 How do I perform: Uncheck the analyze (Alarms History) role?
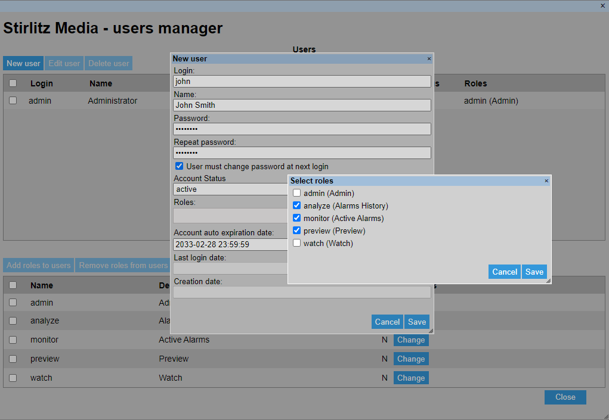[296, 205]
